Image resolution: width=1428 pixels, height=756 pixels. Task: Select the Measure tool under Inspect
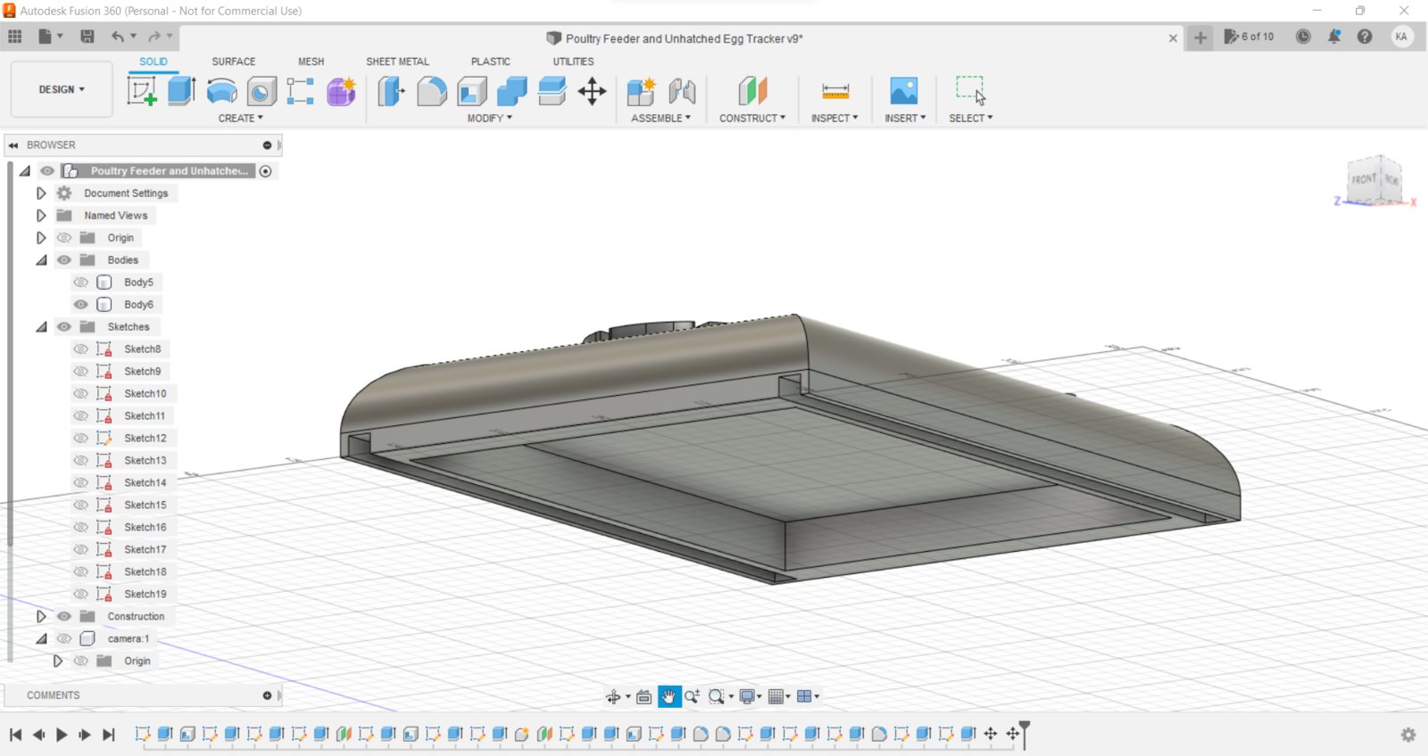click(x=835, y=91)
